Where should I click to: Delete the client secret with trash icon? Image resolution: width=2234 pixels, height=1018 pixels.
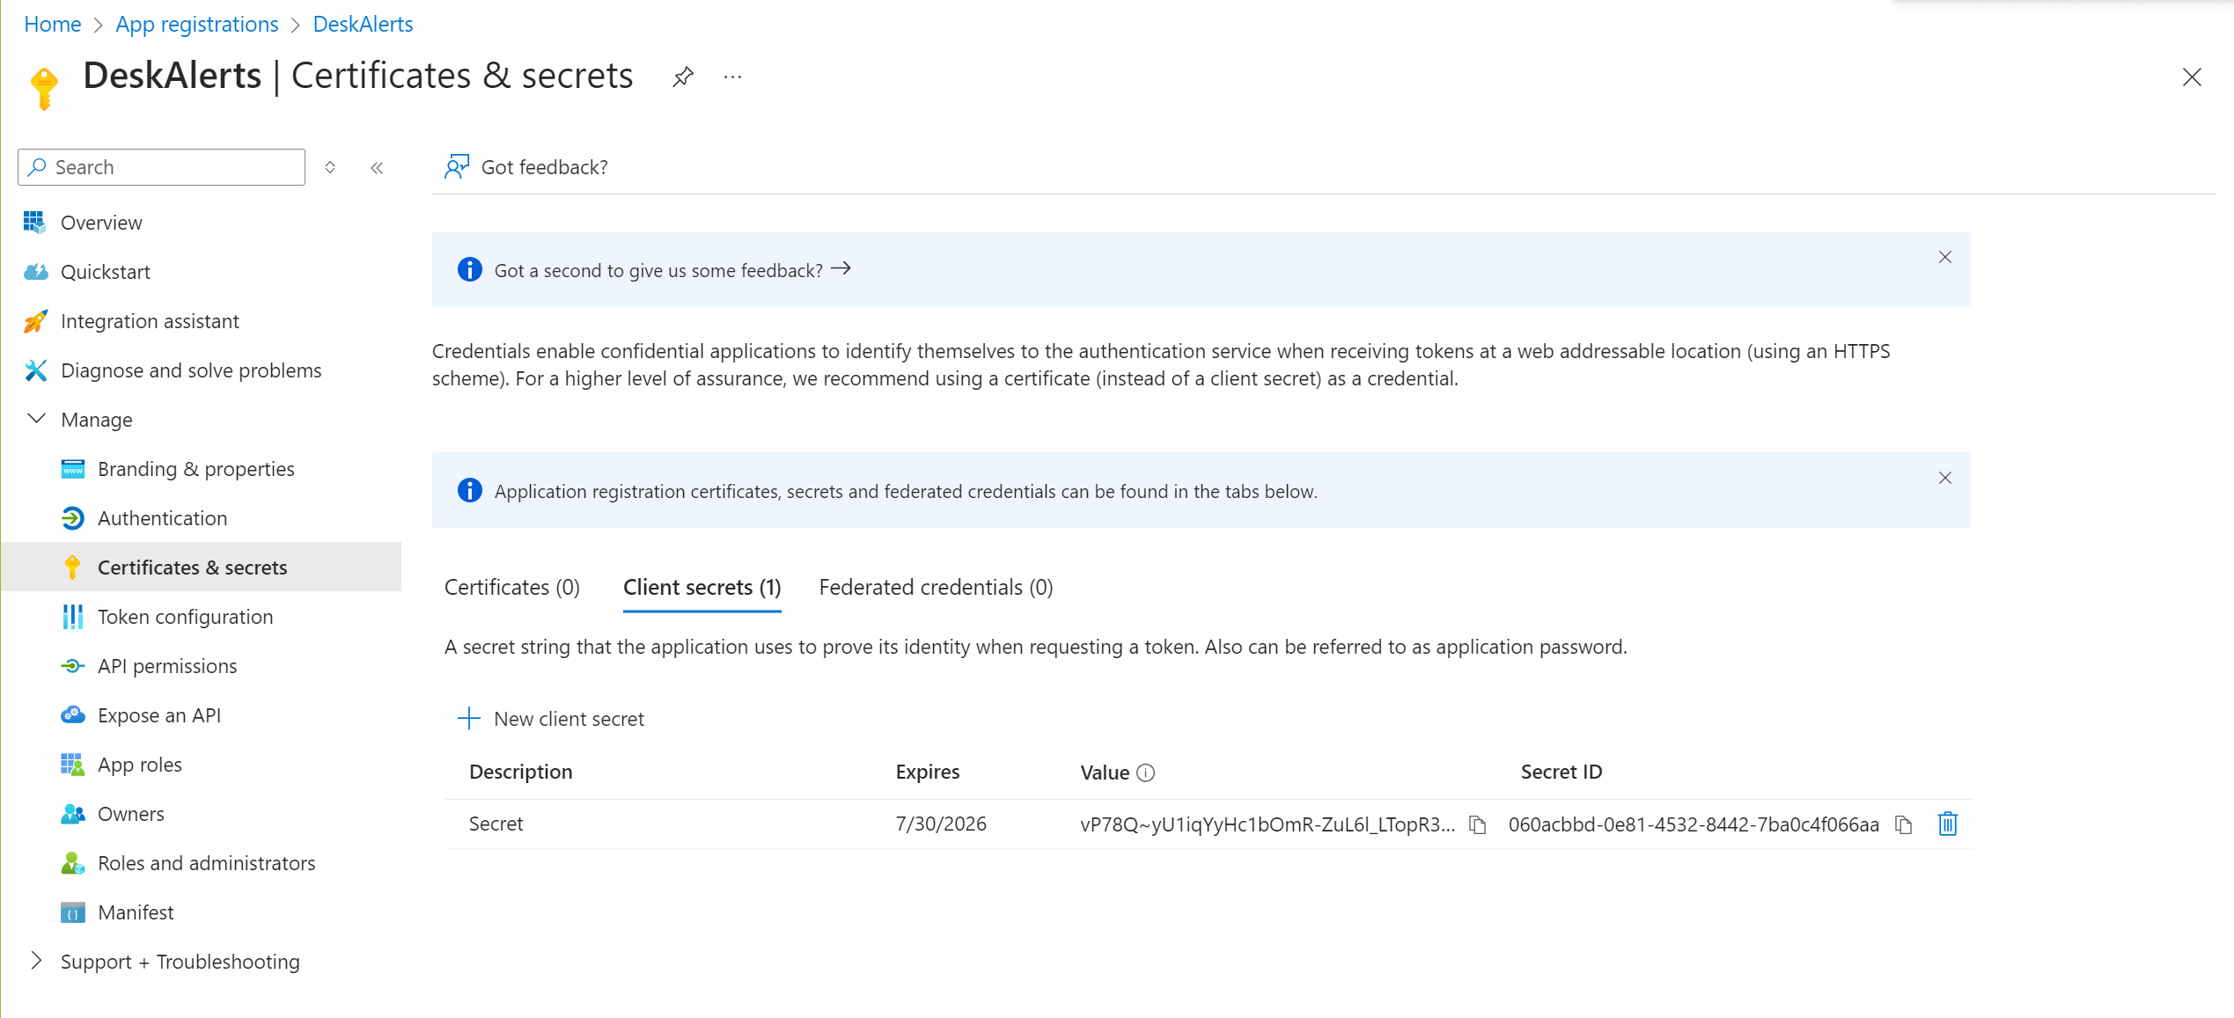tap(1947, 824)
